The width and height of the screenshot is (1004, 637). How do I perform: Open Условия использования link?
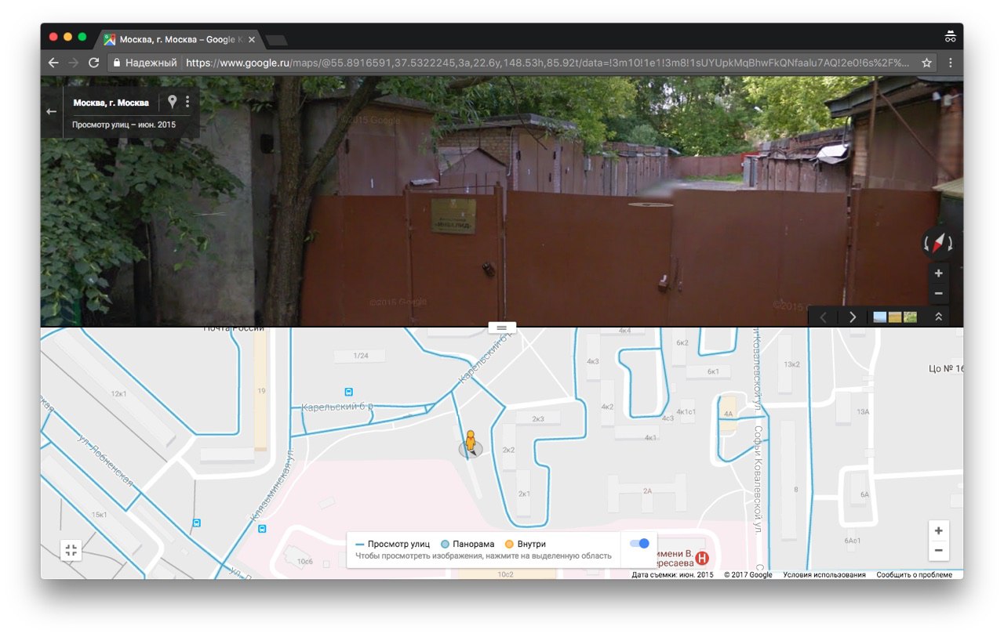click(x=824, y=574)
